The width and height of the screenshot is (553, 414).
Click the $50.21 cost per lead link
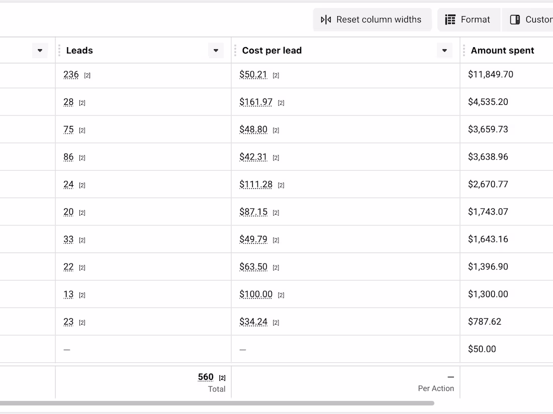click(253, 75)
